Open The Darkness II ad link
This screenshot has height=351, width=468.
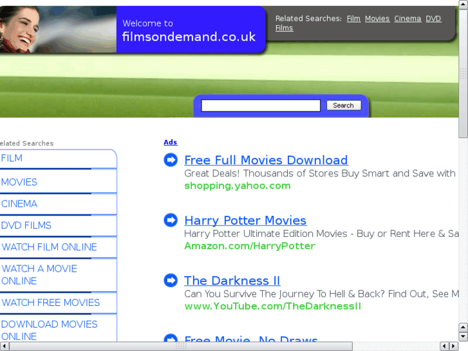232,281
